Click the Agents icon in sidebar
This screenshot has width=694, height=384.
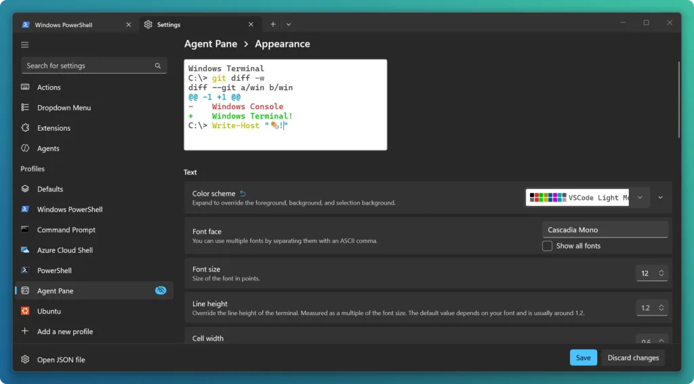[x=25, y=148]
